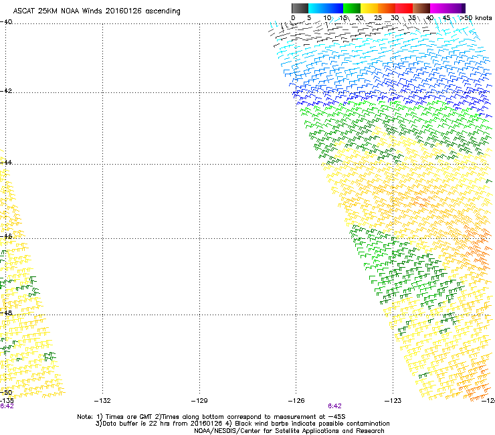Screen dimensions: 495x435
Task: Click the '0' label under the color bar
Action: pos(293,18)
